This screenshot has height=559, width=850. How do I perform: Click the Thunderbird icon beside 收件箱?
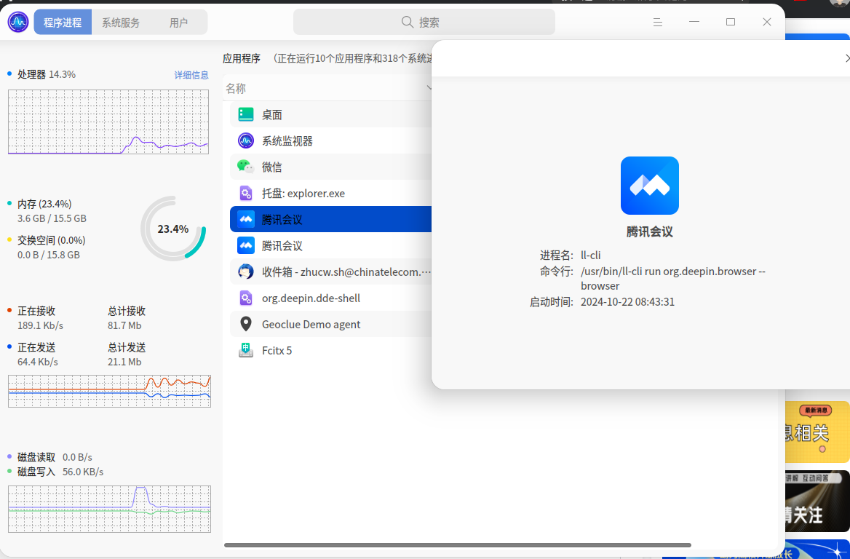click(x=245, y=271)
